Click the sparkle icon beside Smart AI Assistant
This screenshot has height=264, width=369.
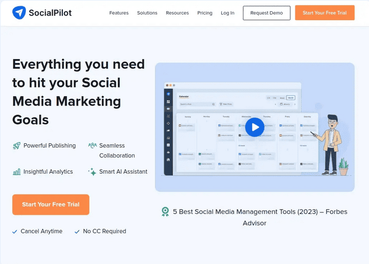(x=92, y=172)
